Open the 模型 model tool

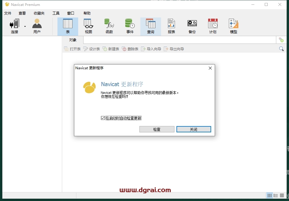click(234, 26)
